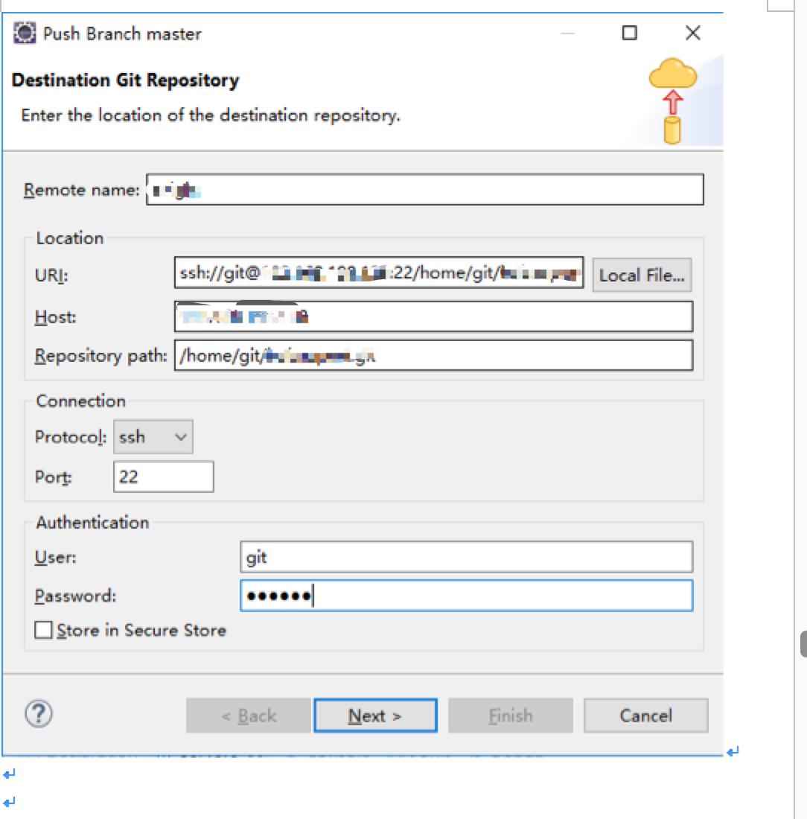Image resolution: width=807 pixels, height=819 pixels.
Task: Click the cloud upload banner icon
Action: (672, 101)
